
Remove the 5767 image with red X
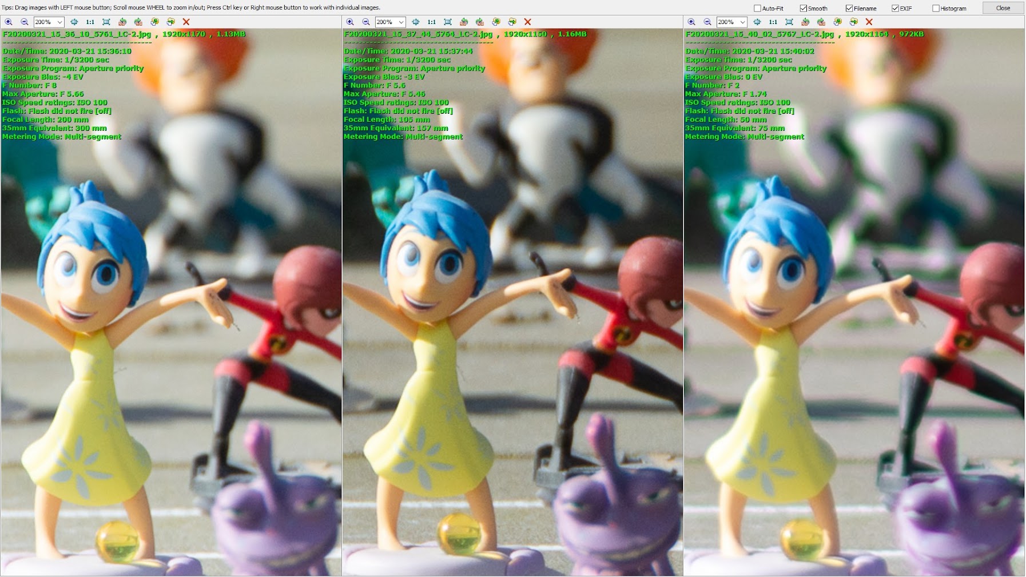(x=869, y=22)
